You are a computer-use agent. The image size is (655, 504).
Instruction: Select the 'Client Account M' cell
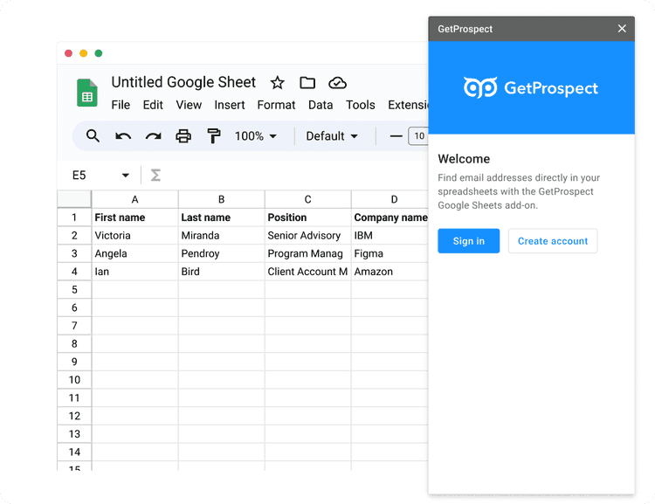308,272
